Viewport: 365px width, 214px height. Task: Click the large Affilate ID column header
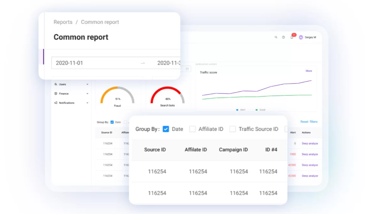[x=196, y=150]
